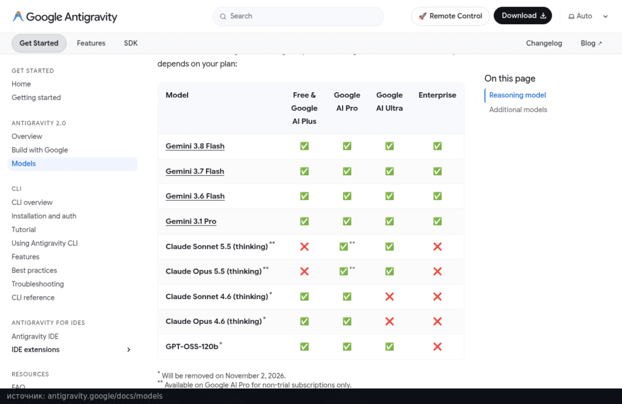Click the Remote Control button
The image size is (622, 404).
(x=450, y=16)
